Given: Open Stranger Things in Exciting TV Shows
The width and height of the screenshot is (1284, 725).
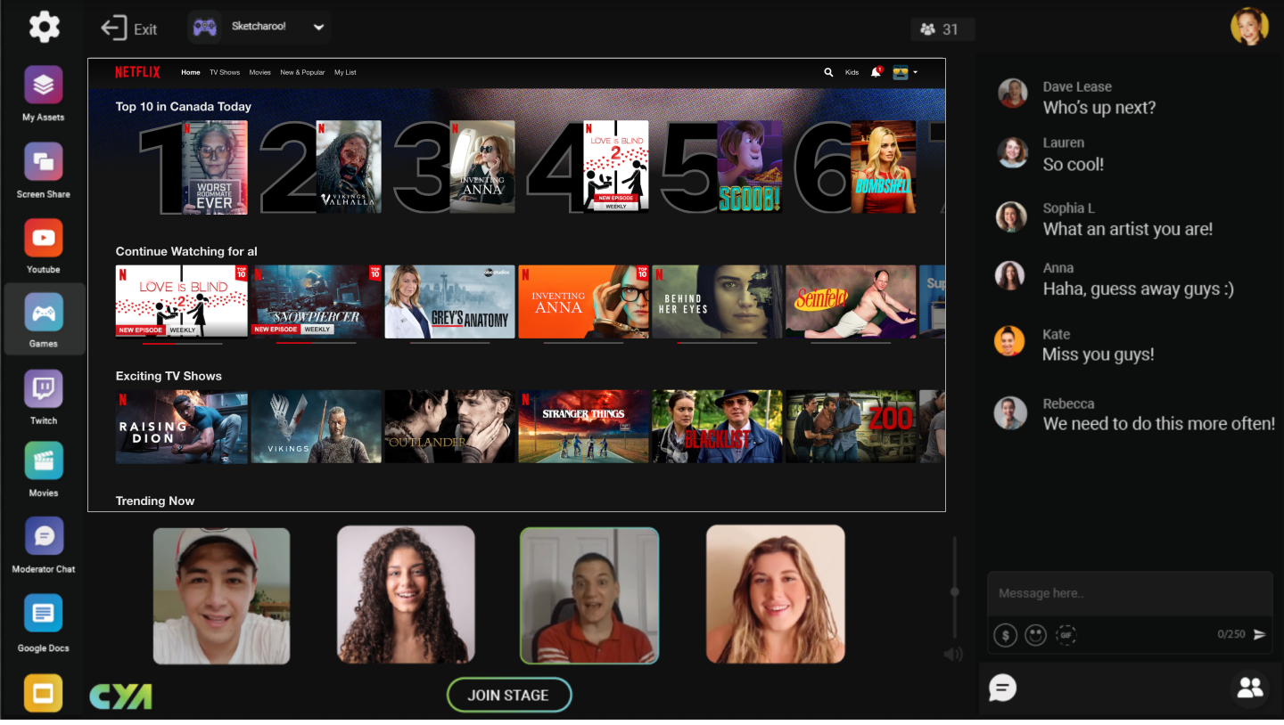Looking at the screenshot, I should point(584,426).
